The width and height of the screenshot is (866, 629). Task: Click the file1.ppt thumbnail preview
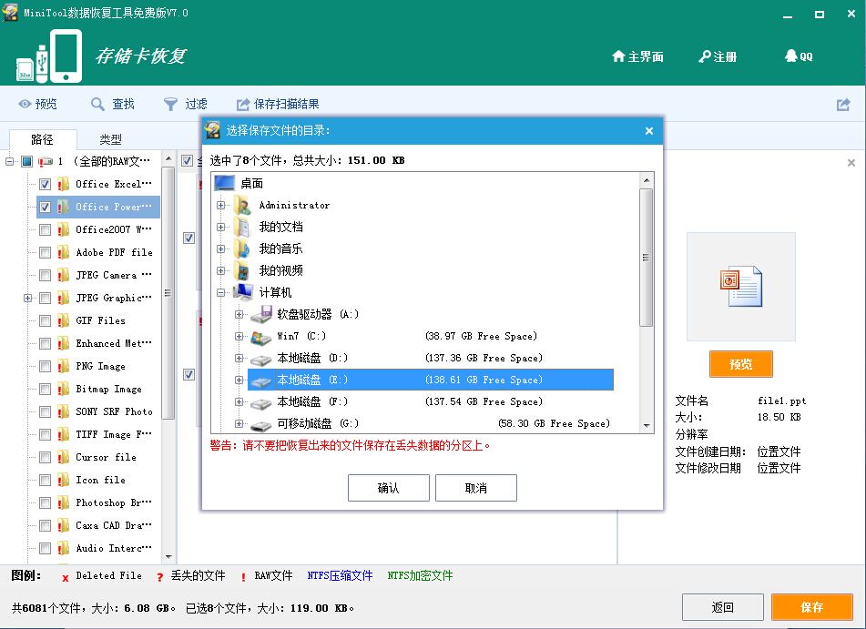click(740, 286)
